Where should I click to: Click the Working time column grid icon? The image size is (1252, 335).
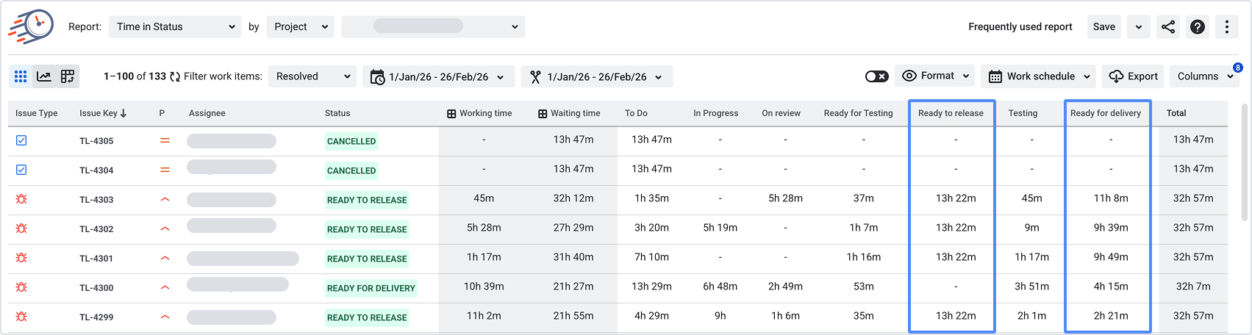[x=451, y=114]
